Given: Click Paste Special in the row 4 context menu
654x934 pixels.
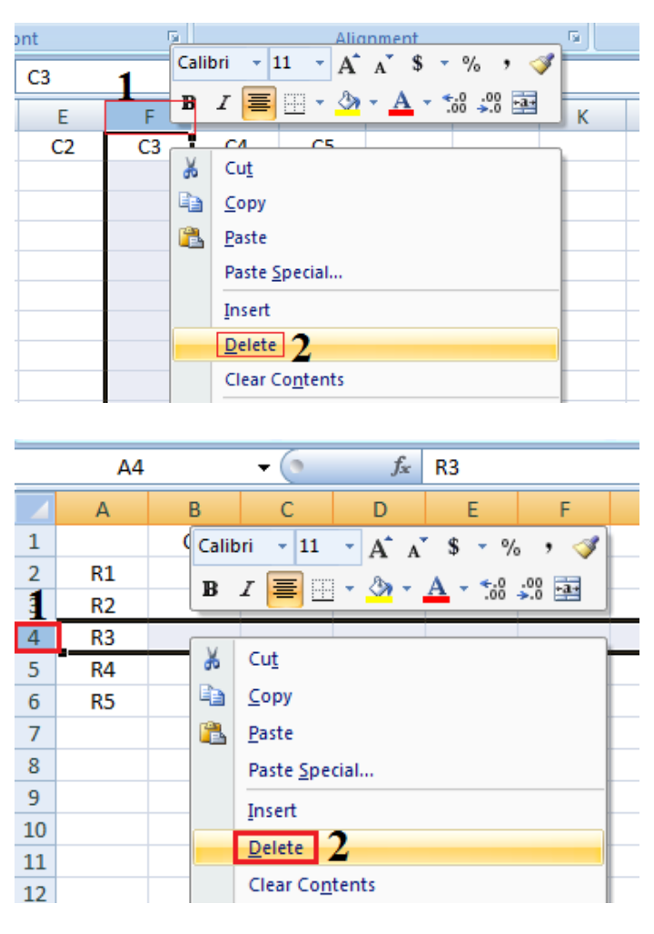Looking at the screenshot, I should 311,770.
